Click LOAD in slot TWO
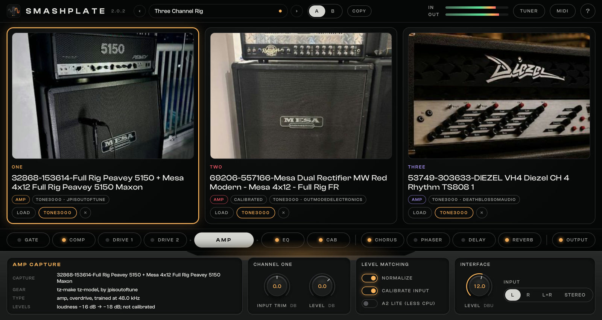The height and width of the screenshot is (320, 602). (222, 213)
